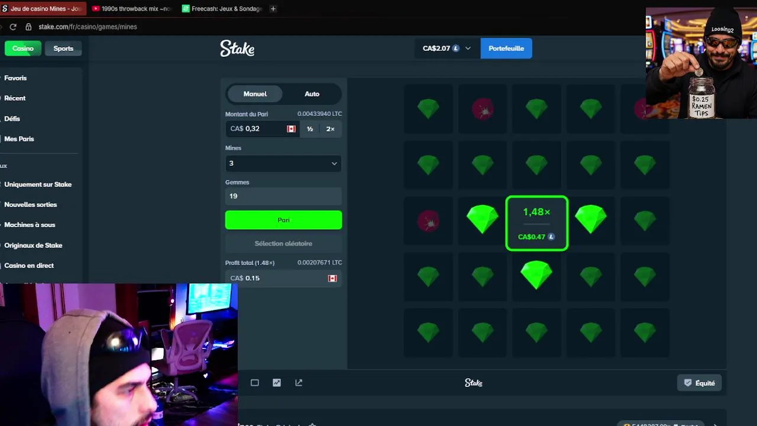757x426 pixels.
Task: Click the mine tile in top row, second column
Action: pos(483,109)
